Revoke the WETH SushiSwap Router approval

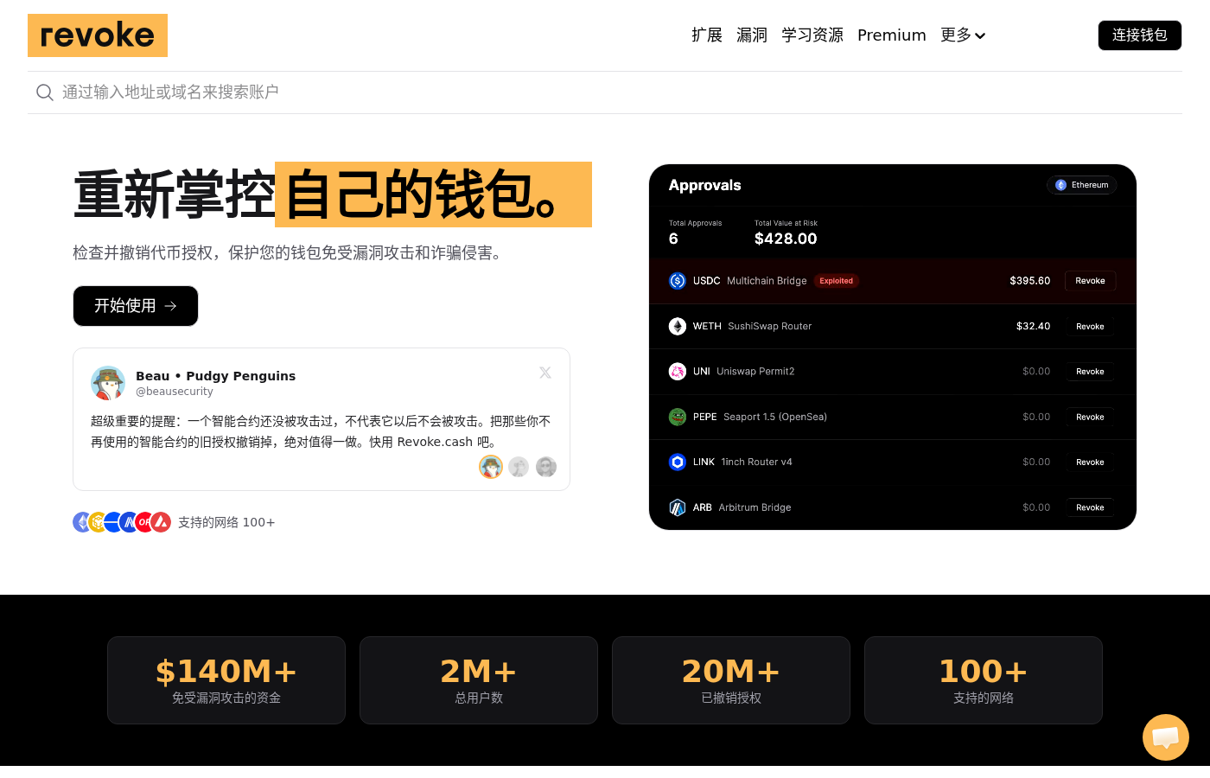(1090, 327)
